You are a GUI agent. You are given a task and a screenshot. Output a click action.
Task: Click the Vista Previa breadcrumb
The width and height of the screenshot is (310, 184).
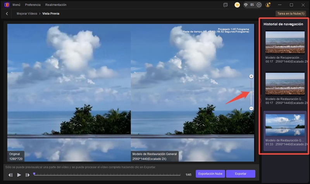[x=51, y=14]
